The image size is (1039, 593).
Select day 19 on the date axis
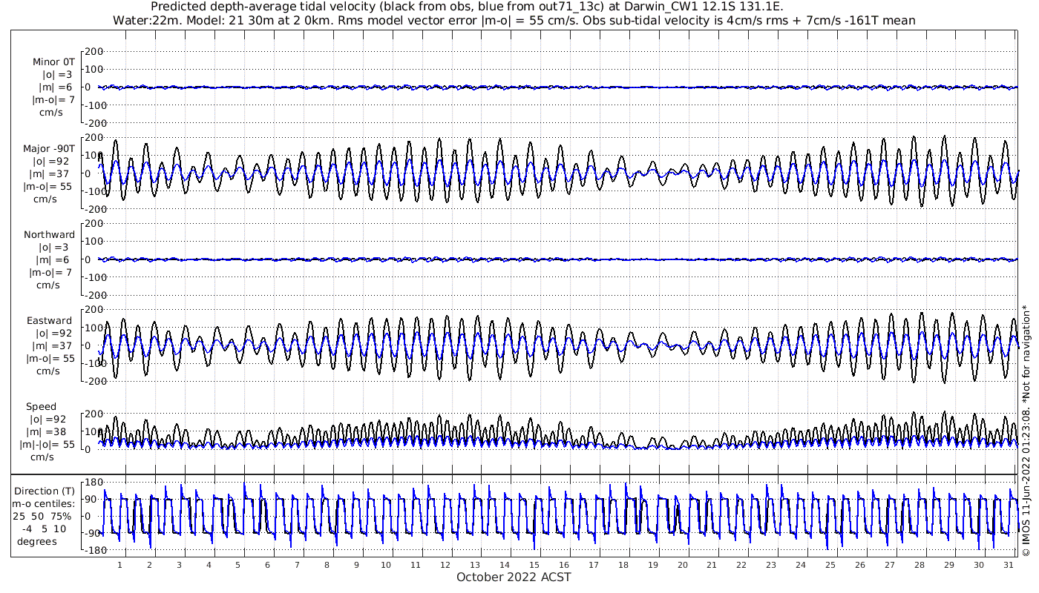coord(652,565)
